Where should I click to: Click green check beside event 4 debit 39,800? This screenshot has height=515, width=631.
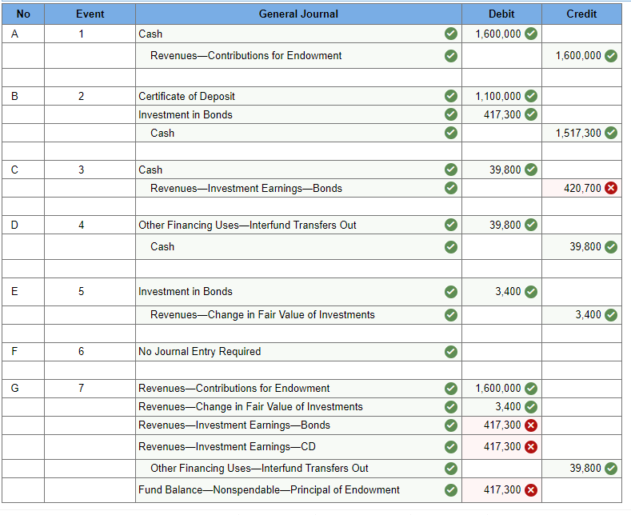(x=531, y=225)
